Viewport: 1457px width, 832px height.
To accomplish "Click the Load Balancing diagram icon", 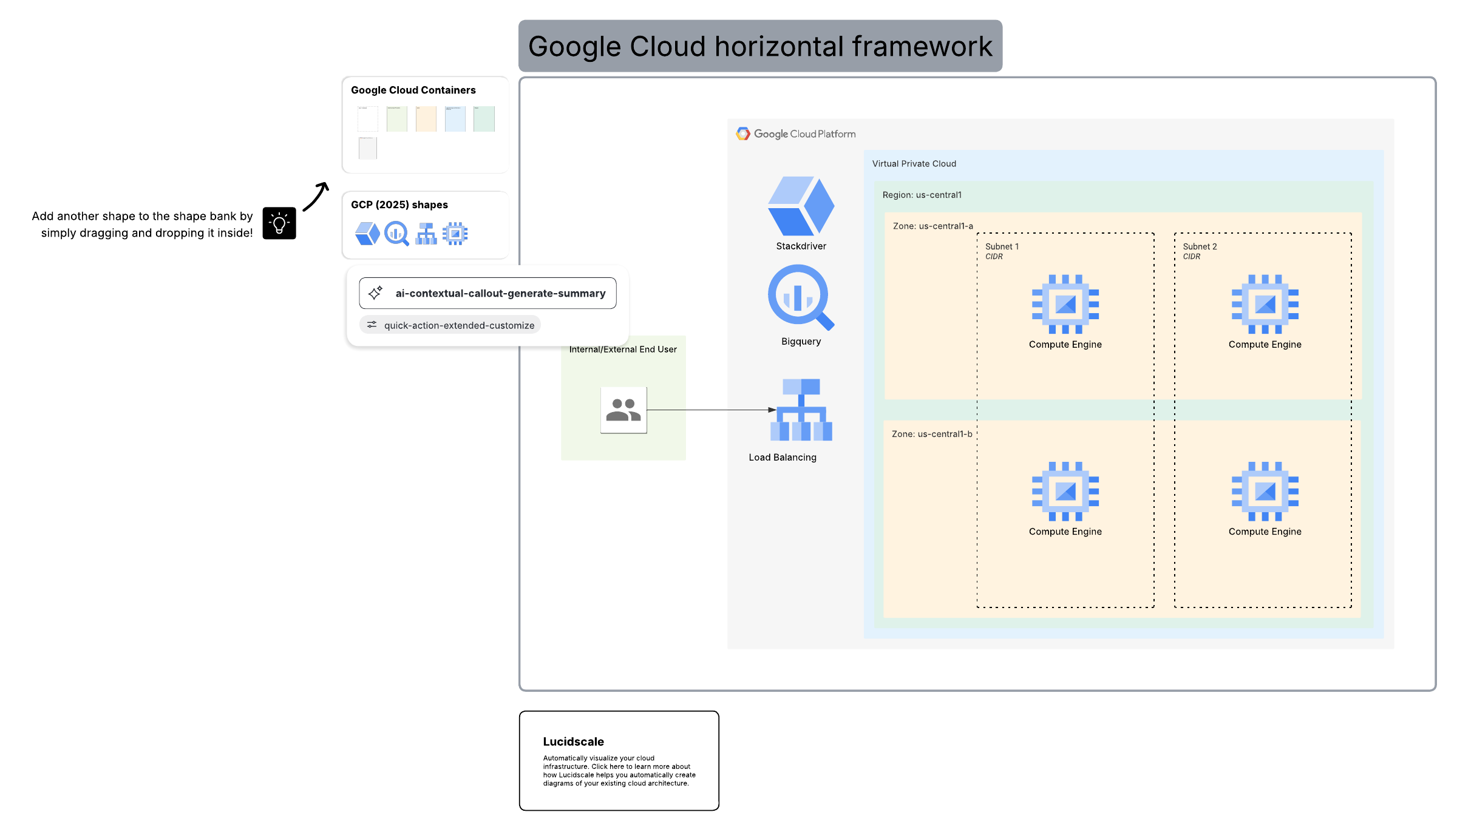I will pyautogui.click(x=801, y=410).
